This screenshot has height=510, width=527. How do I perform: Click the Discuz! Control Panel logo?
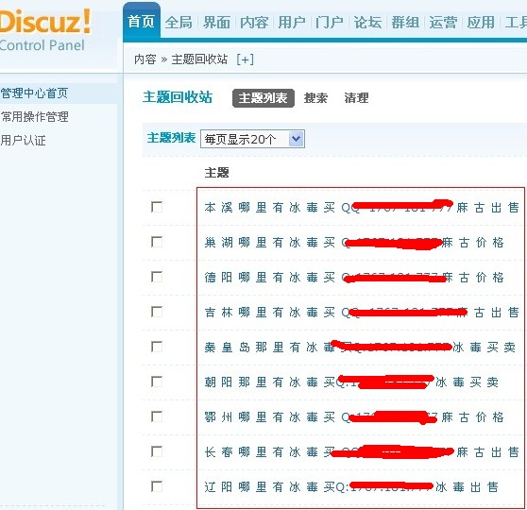click(44, 30)
